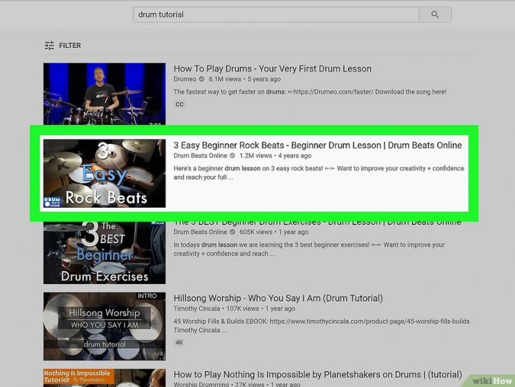Viewport: 515px width, 387px height.
Task: Click verified badge of 3 Easy Rock Beats channel
Action: [x=232, y=156]
